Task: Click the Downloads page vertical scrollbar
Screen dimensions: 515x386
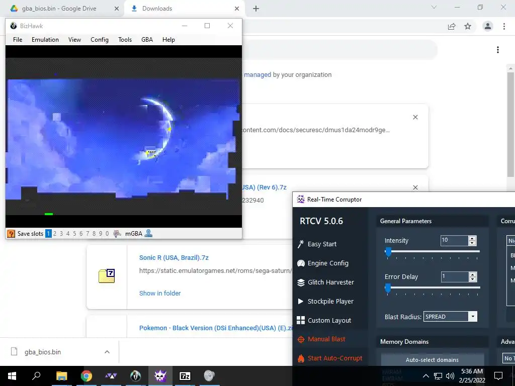Action: pyautogui.click(x=510, y=125)
